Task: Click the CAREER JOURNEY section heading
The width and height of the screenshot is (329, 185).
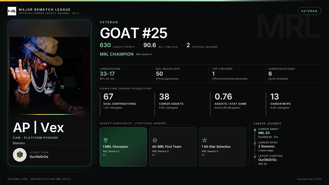Action: pos(267,124)
